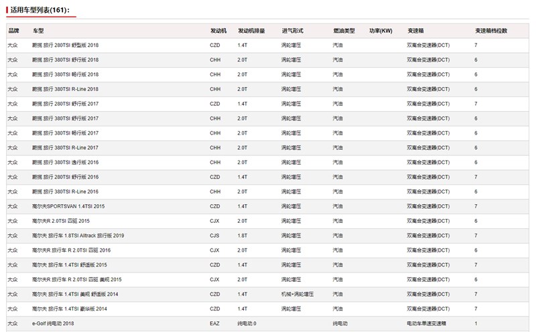536x332 pixels.
Task: Click 大众 brand cell in the 280TSI 2018 row
Action: 13,45
